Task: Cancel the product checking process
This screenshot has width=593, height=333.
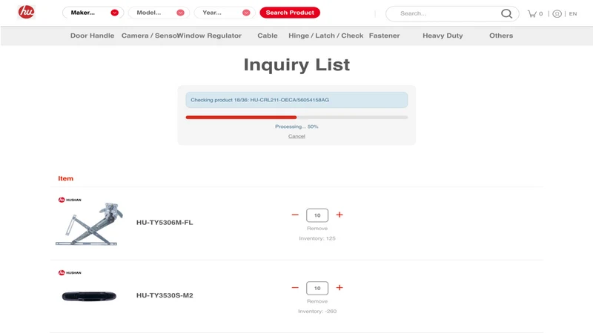Action: (x=296, y=136)
